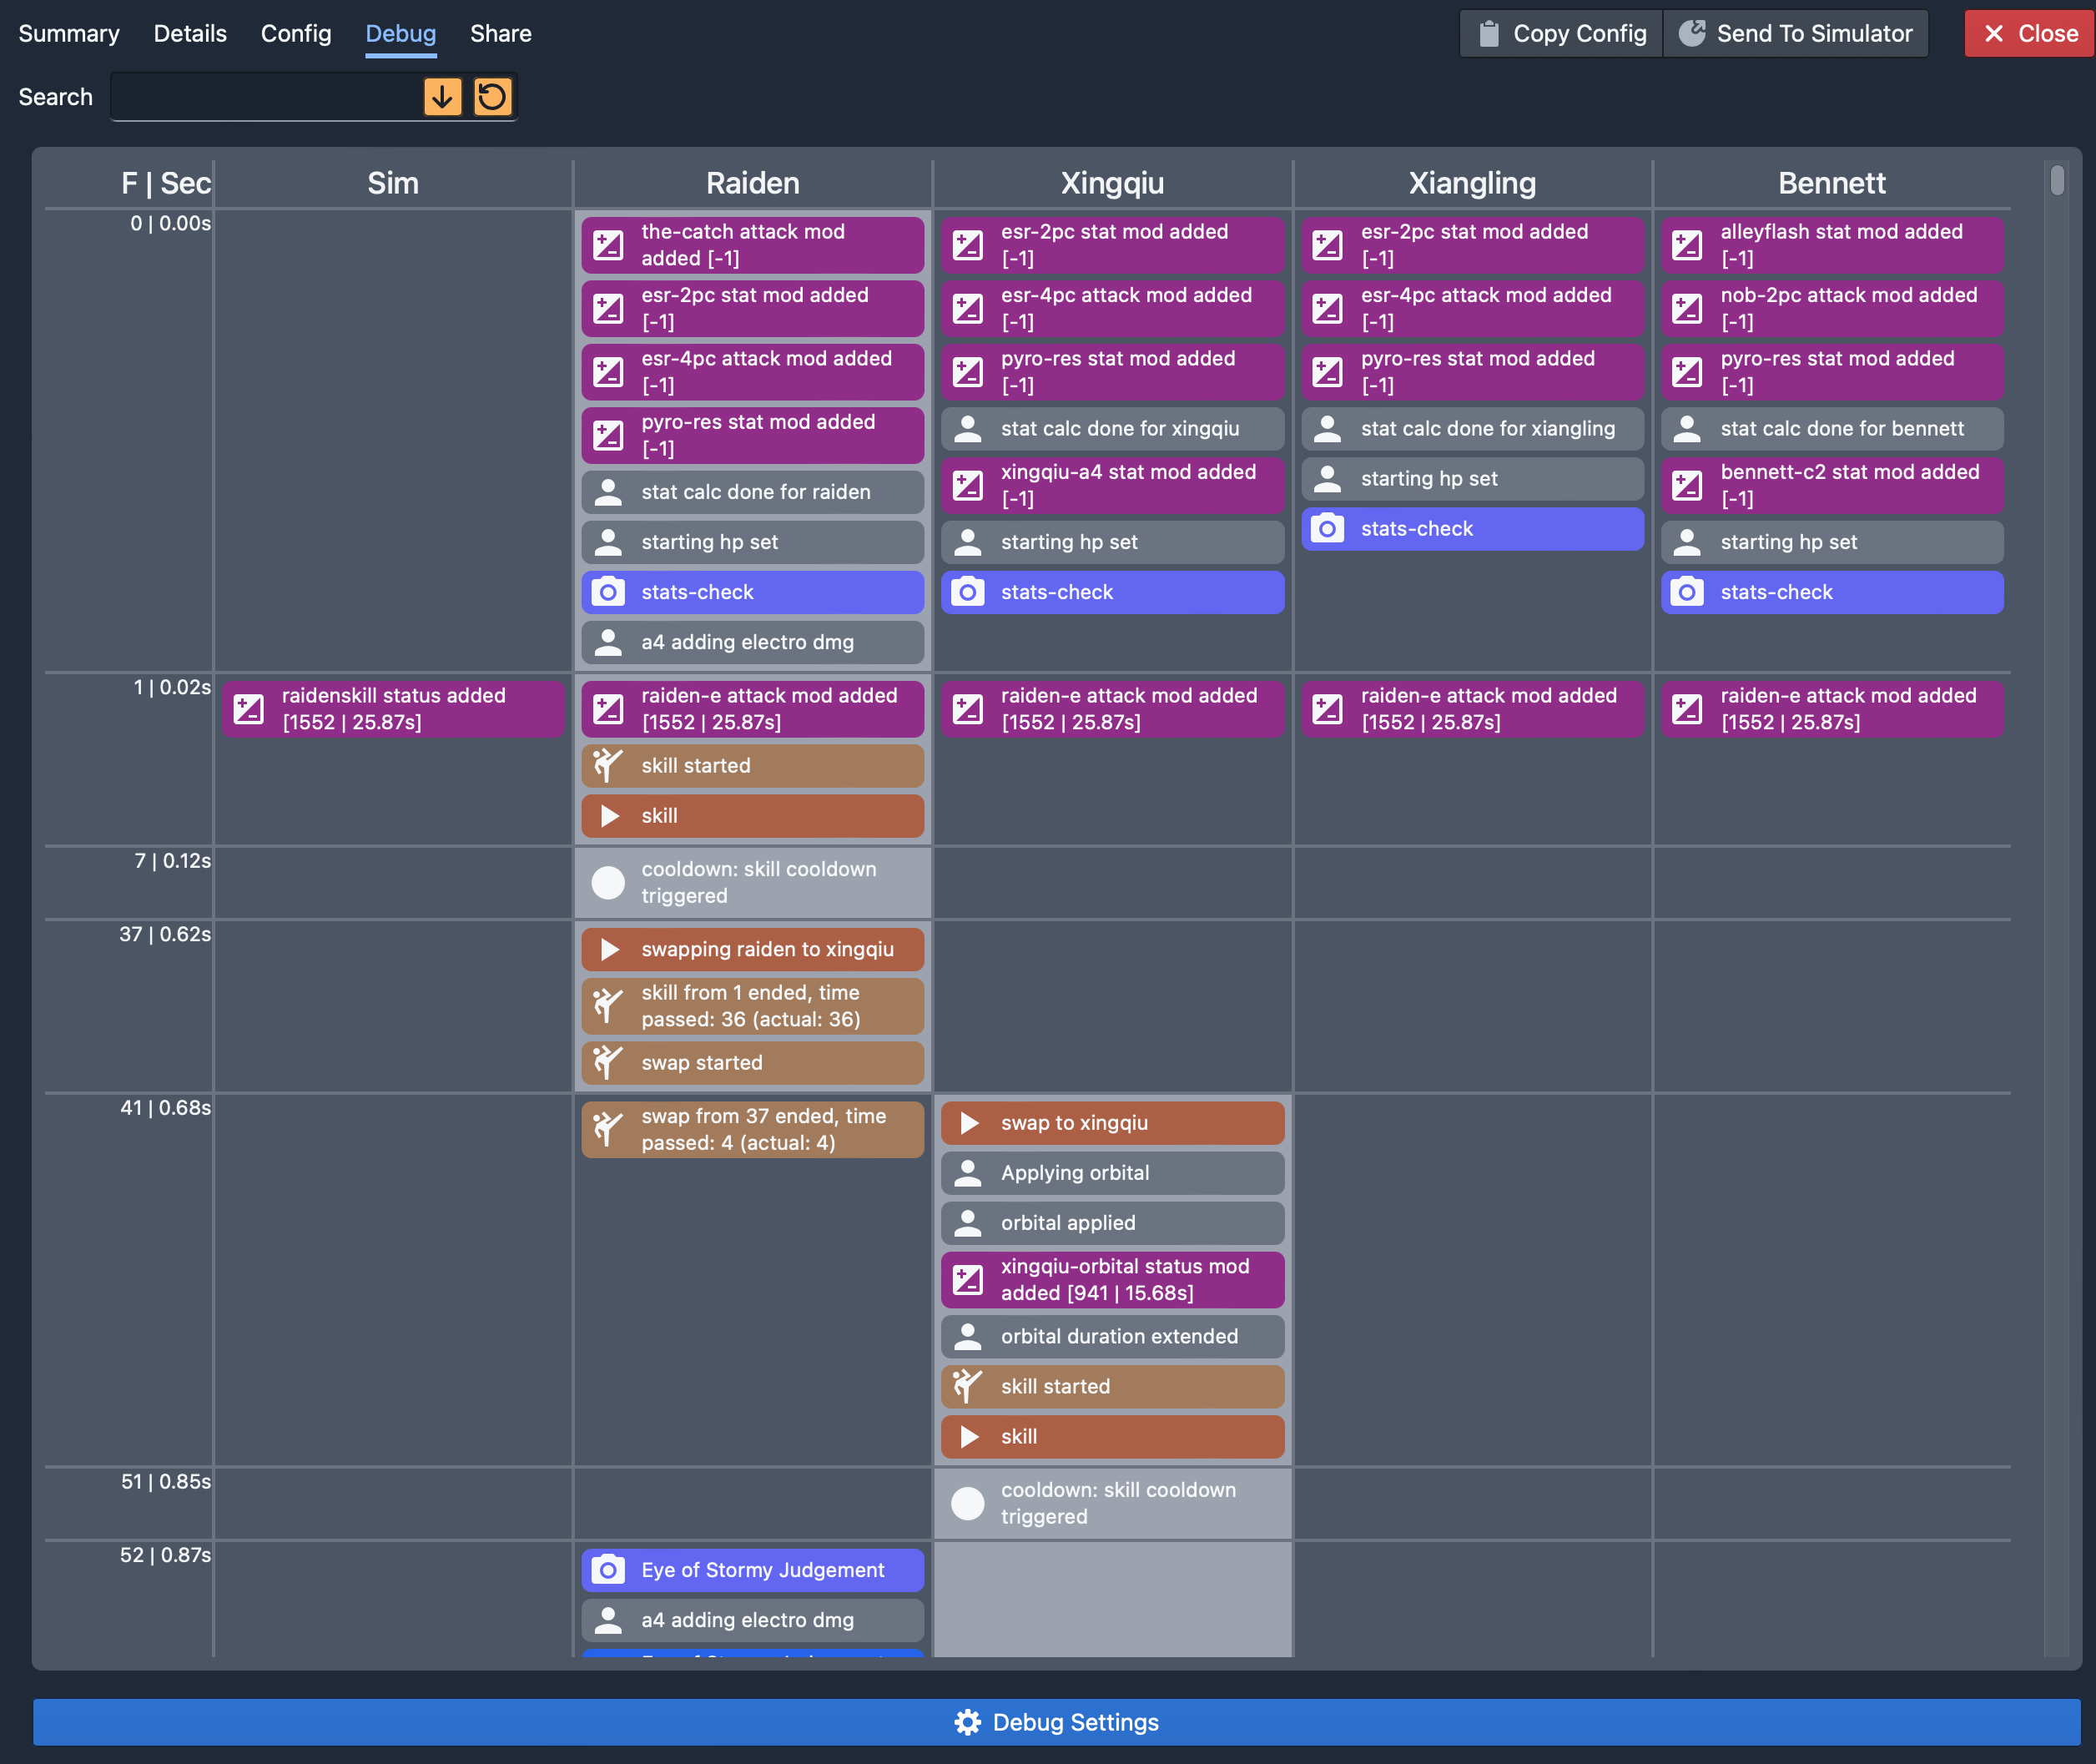Click martial icon on Raiden's skill started

pyautogui.click(x=607, y=765)
